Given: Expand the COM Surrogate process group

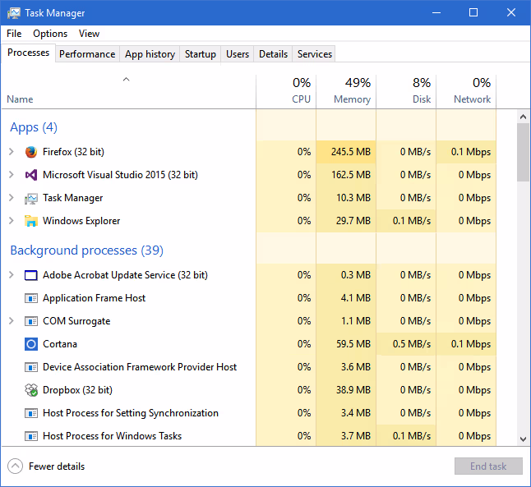Looking at the screenshot, I should click(12, 321).
